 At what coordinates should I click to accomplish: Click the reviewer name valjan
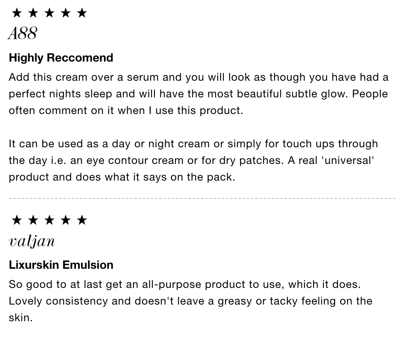[32, 241]
